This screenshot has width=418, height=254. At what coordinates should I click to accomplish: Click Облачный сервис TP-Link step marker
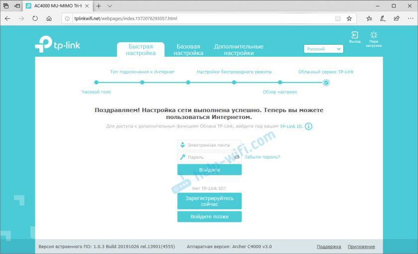pyautogui.click(x=326, y=83)
